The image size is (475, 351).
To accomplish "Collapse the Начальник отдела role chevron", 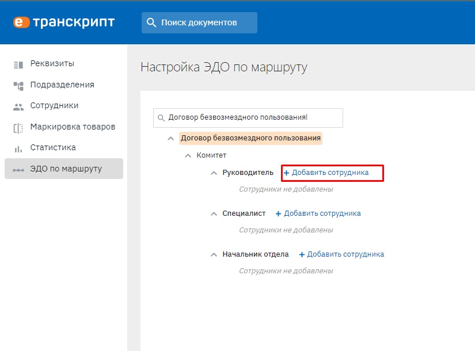I will tap(214, 255).
